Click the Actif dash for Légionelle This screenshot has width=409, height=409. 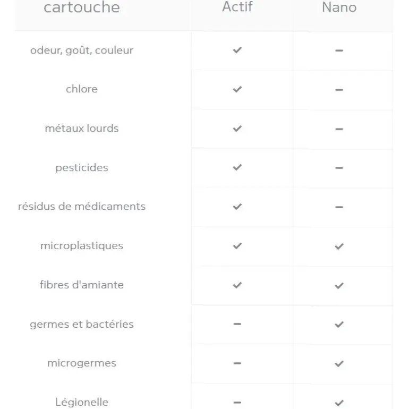(x=237, y=403)
